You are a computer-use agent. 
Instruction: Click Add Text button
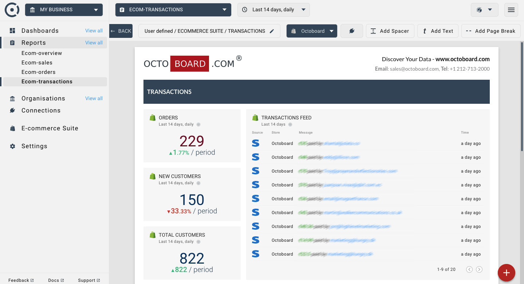(x=438, y=31)
